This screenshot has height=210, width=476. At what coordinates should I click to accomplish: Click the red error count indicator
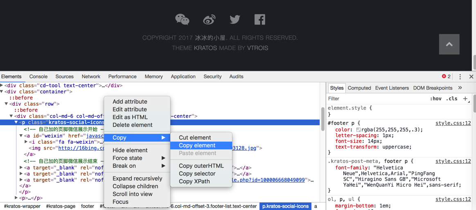[446, 77]
